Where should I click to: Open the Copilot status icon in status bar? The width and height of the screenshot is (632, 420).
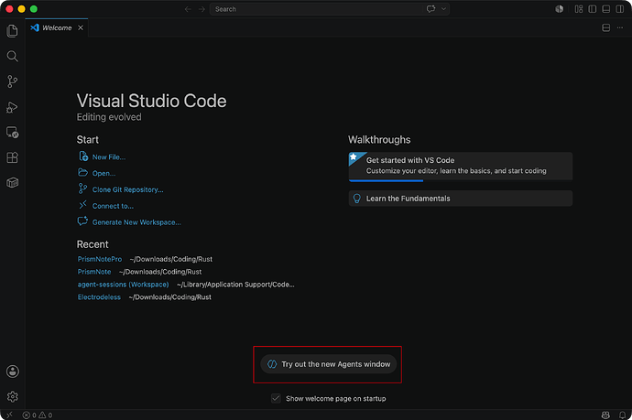click(605, 415)
